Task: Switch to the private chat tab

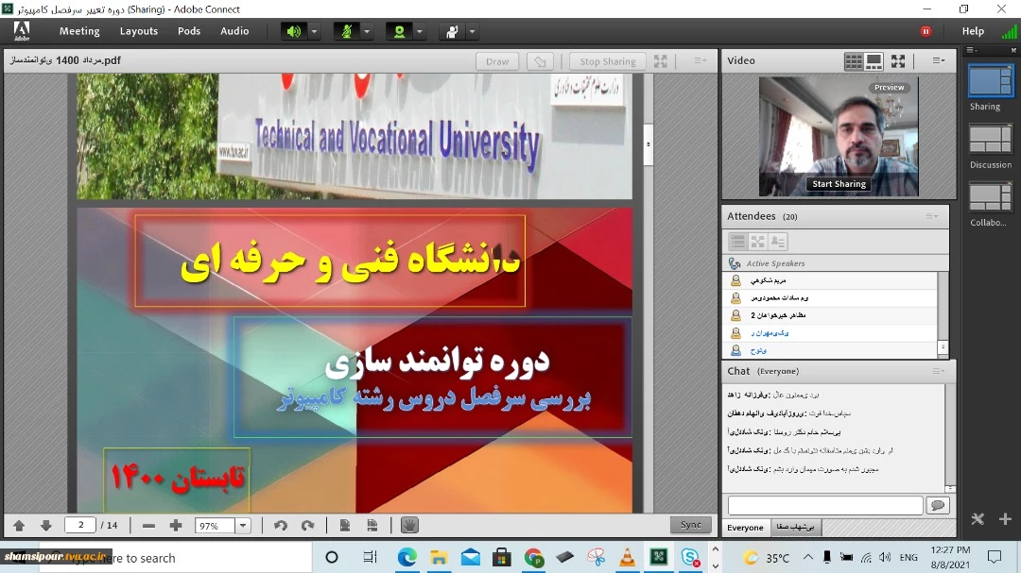Action: pos(796,528)
